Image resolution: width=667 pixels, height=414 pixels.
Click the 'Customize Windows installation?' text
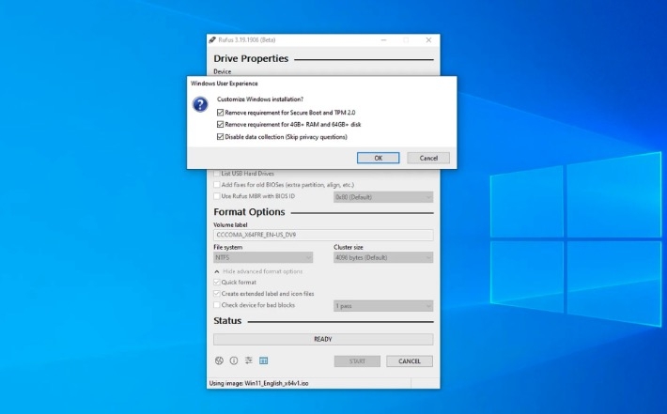[260, 100]
